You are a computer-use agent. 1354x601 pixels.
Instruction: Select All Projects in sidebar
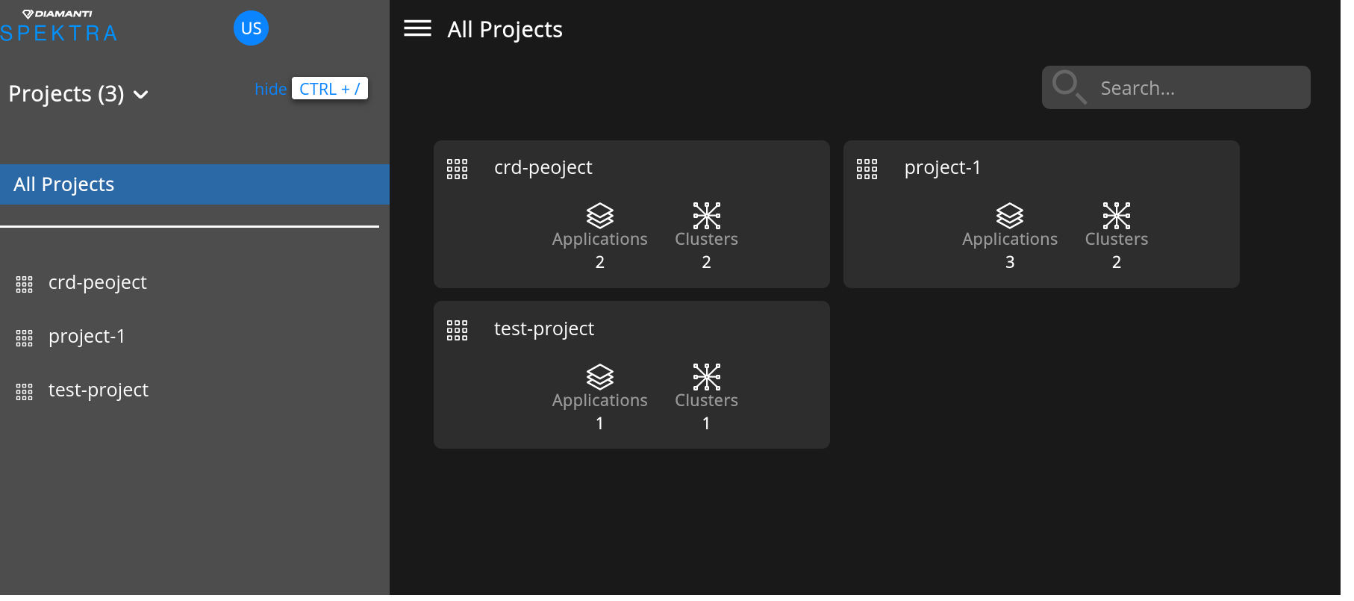coord(196,186)
